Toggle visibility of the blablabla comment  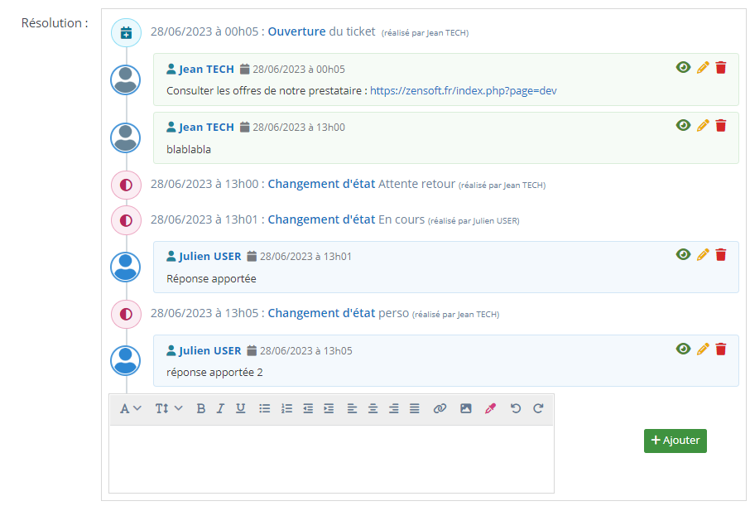point(683,125)
